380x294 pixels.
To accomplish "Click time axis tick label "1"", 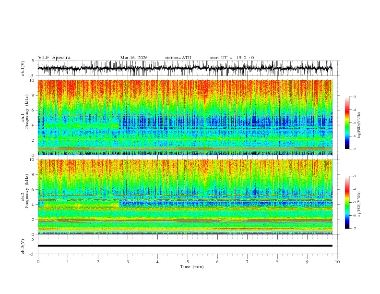I will tap(68, 262).
